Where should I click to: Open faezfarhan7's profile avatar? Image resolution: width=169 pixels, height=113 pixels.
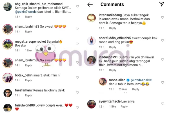(8, 93)
